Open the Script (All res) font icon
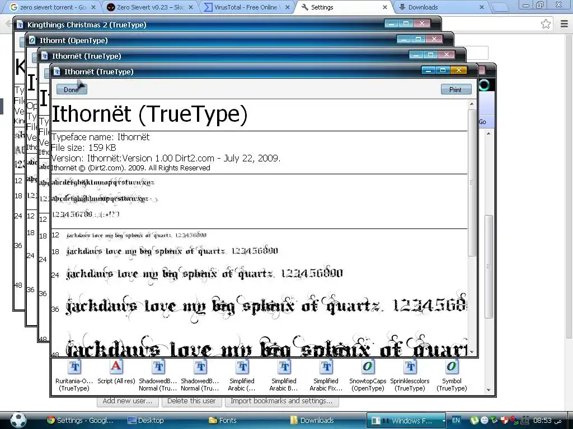 pos(116,372)
